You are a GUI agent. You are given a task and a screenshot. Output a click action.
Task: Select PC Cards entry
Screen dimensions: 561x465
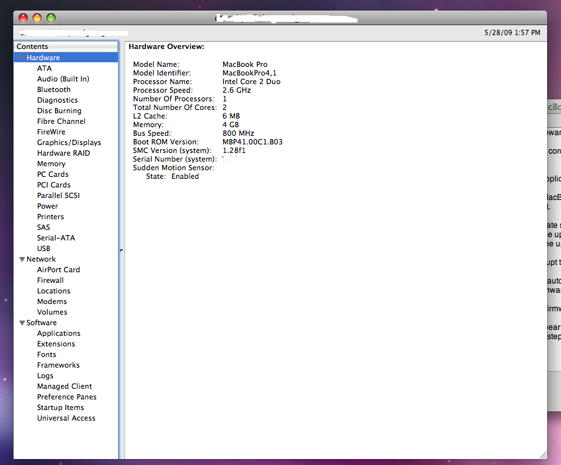tap(52, 174)
